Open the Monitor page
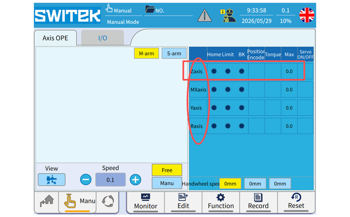 pos(146,202)
